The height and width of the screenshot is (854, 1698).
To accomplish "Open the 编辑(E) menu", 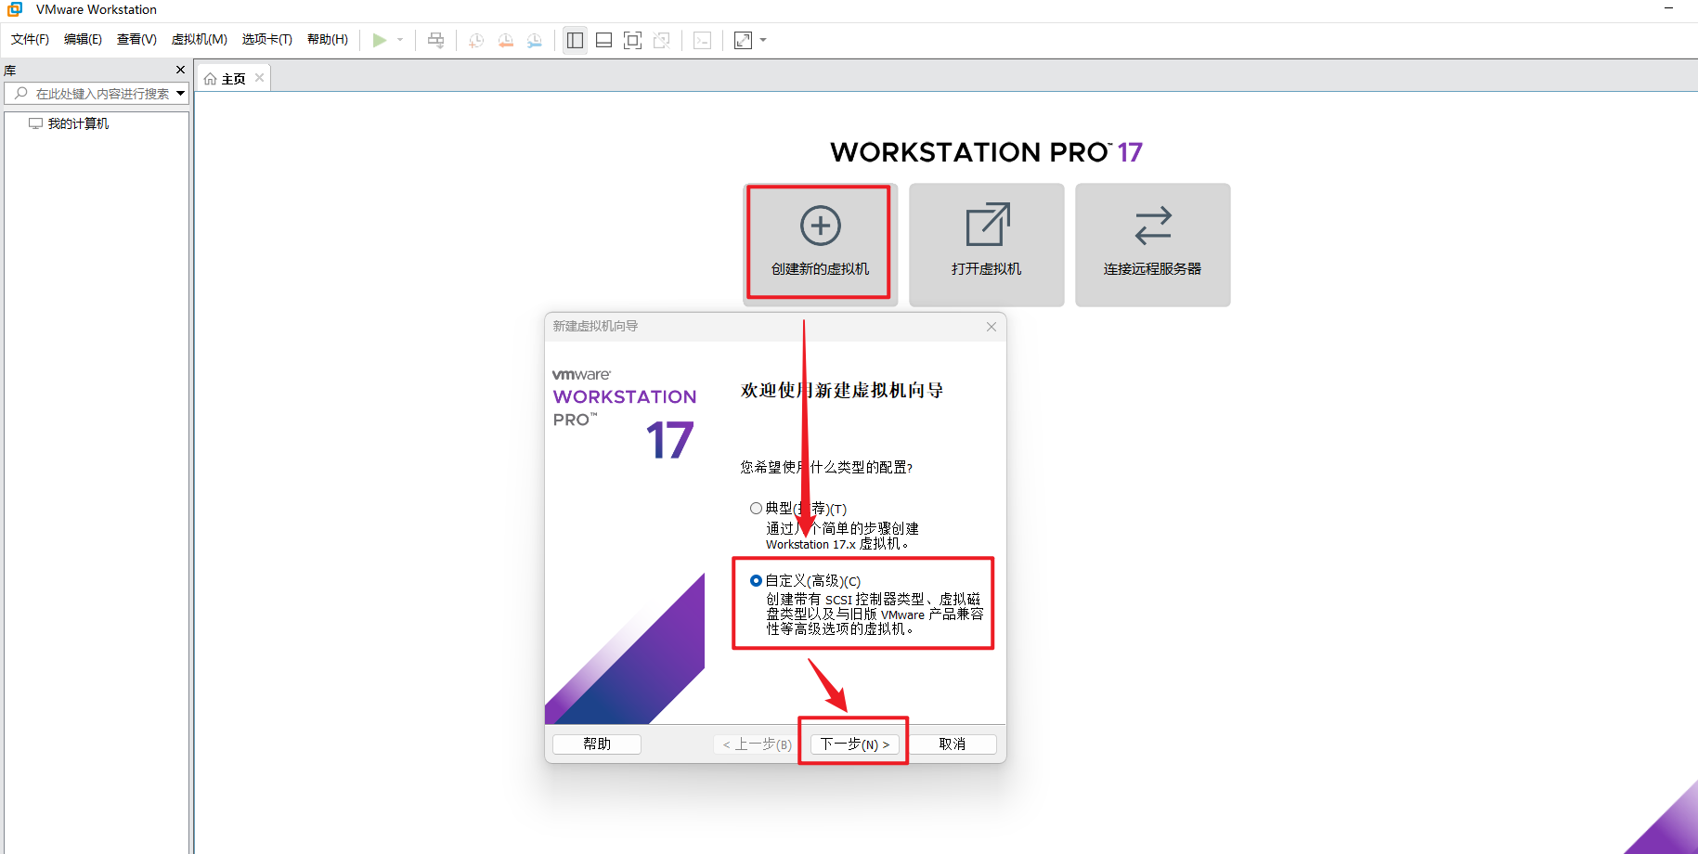I will [x=83, y=39].
